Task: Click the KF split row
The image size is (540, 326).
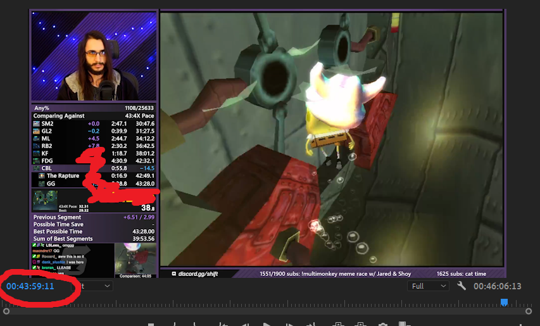Action: click(94, 153)
